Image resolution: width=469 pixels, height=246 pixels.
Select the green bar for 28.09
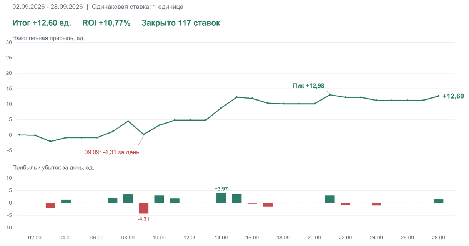coord(439,201)
